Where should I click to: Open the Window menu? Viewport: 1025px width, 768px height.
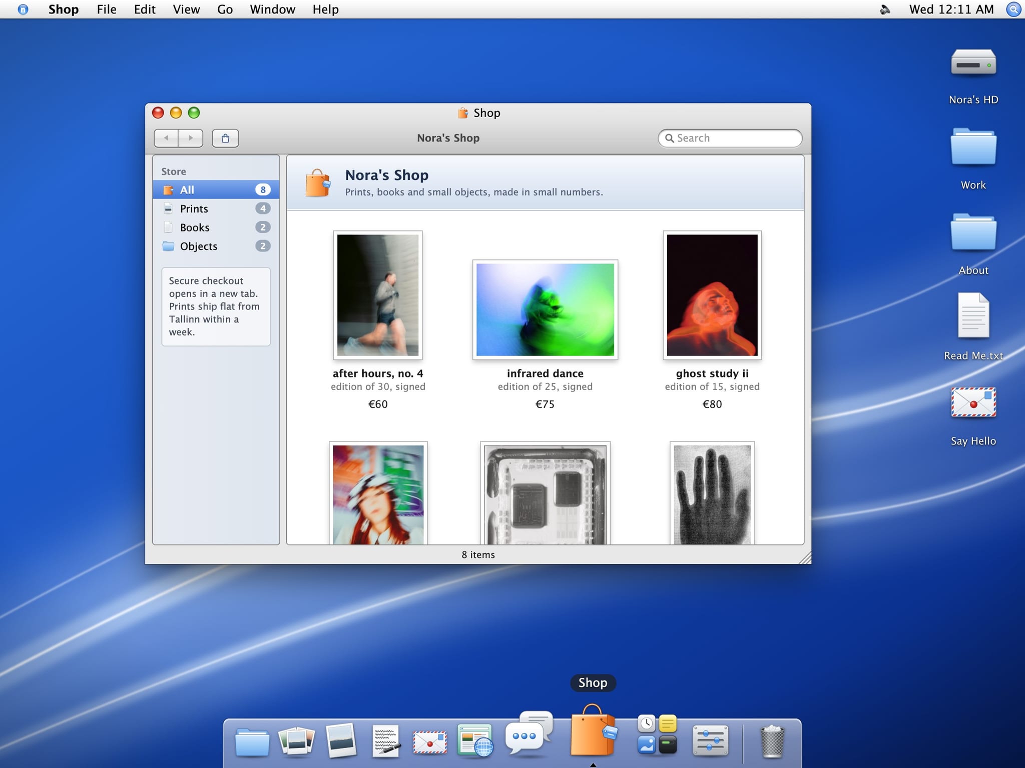click(x=272, y=9)
